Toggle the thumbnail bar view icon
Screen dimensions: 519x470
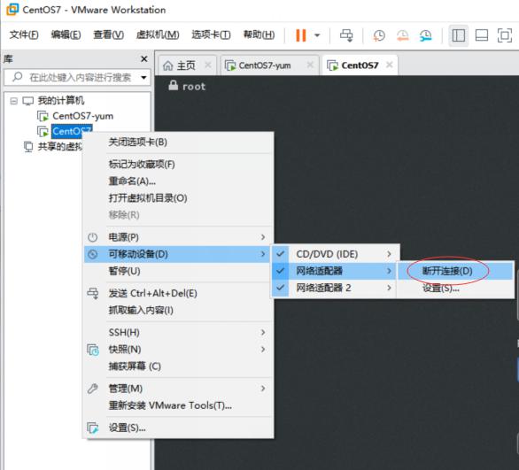tap(482, 35)
